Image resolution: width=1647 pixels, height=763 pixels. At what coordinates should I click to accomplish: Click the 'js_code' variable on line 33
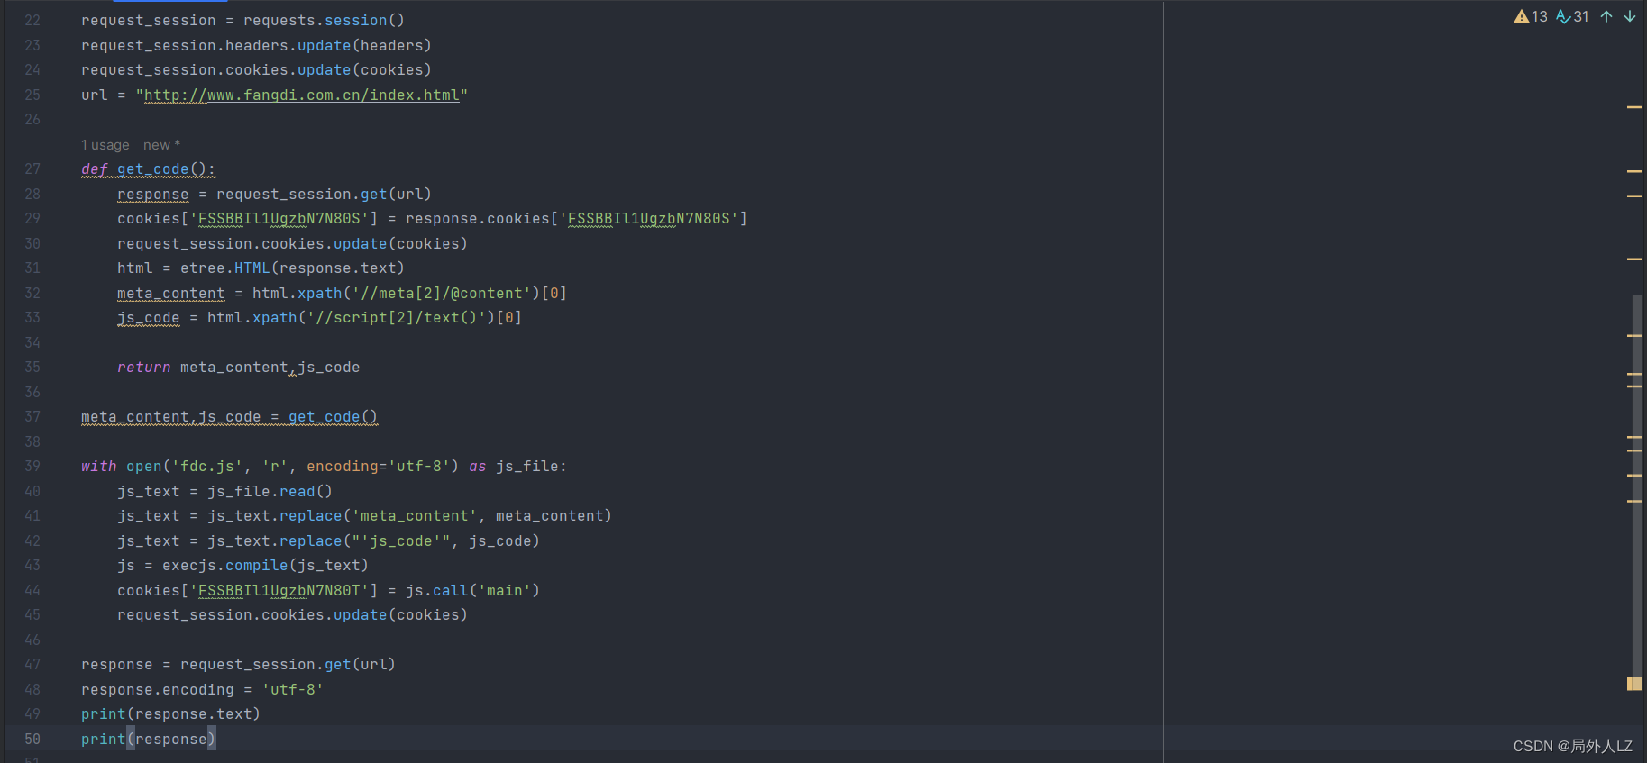coord(149,318)
